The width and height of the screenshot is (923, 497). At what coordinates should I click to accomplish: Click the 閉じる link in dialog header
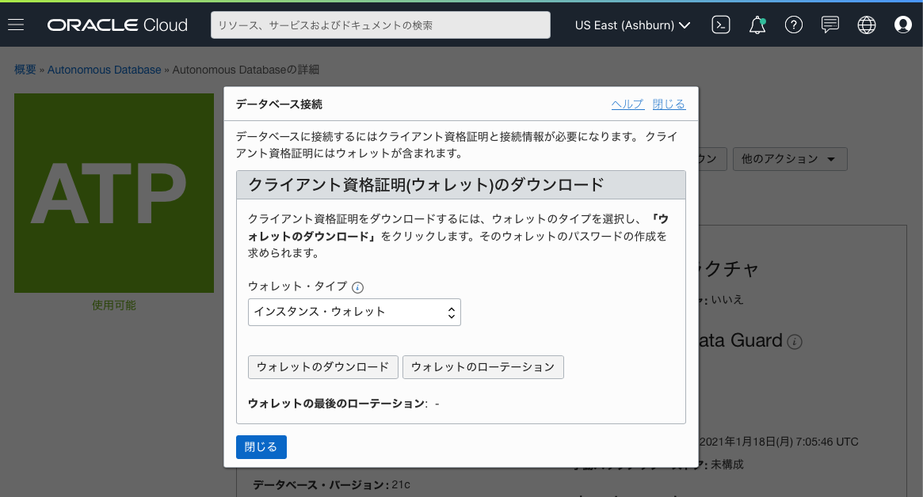tap(669, 104)
